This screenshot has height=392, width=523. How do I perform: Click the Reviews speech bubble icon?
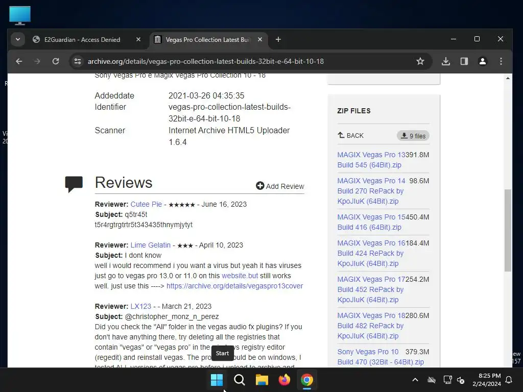[74, 184]
